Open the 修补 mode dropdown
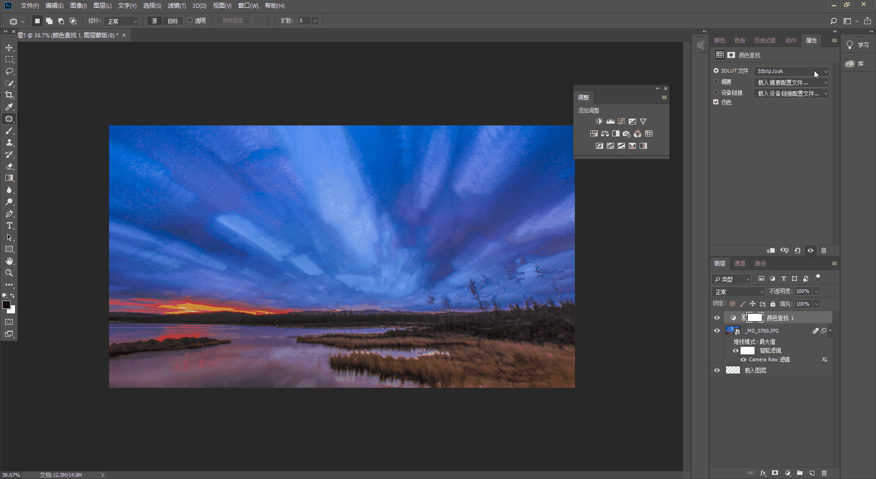 [x=121, y=21]
